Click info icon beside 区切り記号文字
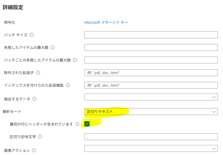Viewport: 223px width, 155px height. 40,137
